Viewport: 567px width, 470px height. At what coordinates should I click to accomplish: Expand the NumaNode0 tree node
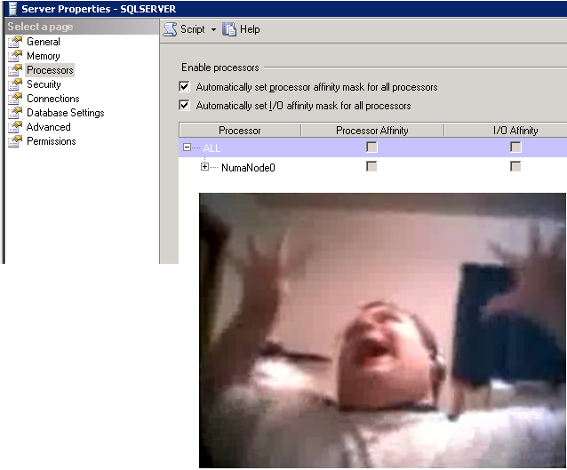pyautogui.click(x=205, y=167)
